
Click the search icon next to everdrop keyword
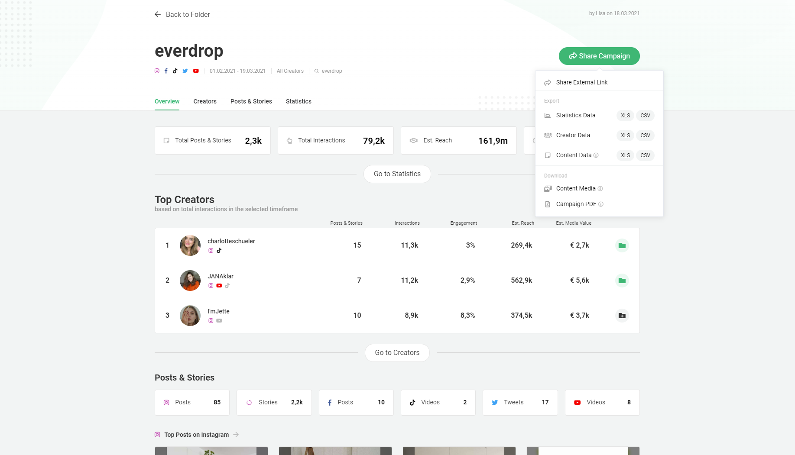click(x=317, y=71)
